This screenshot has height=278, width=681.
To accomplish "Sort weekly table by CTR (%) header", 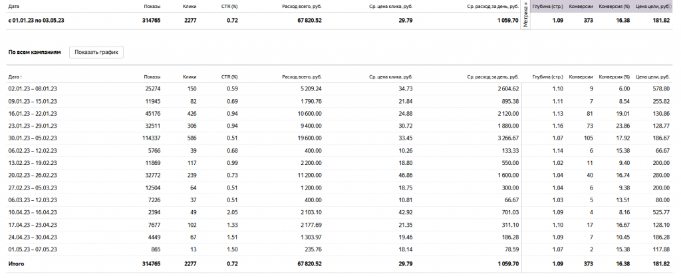I will pos(229,77).
